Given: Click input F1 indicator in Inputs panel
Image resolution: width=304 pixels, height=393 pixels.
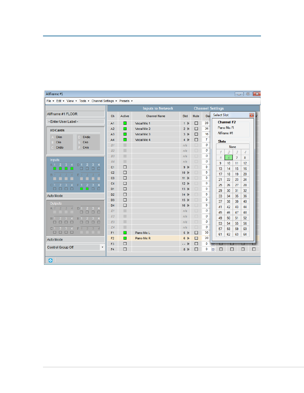Looking at the screenshot, I should pyautogui.click(x=81, y=189).
